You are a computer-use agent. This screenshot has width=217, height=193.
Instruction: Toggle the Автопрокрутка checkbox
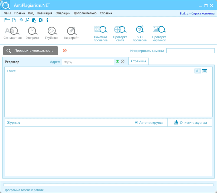click(x=137, y=123)
